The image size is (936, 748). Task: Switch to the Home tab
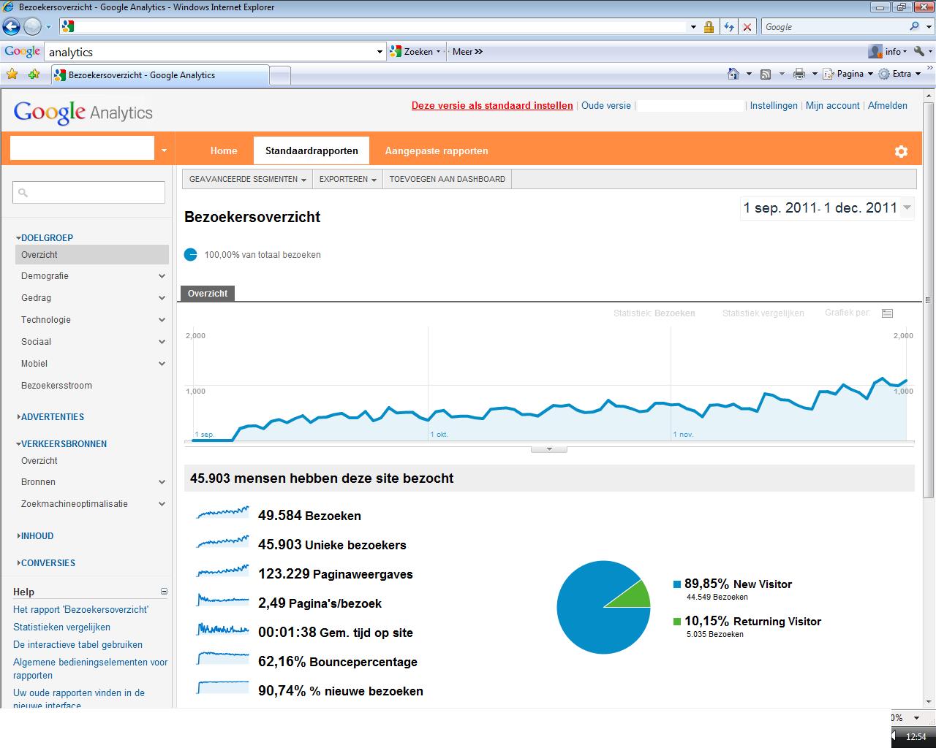point(224,151)
